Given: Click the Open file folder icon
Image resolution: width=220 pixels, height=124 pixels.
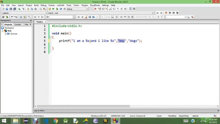Looking at the screenshot, I should 7,9.
